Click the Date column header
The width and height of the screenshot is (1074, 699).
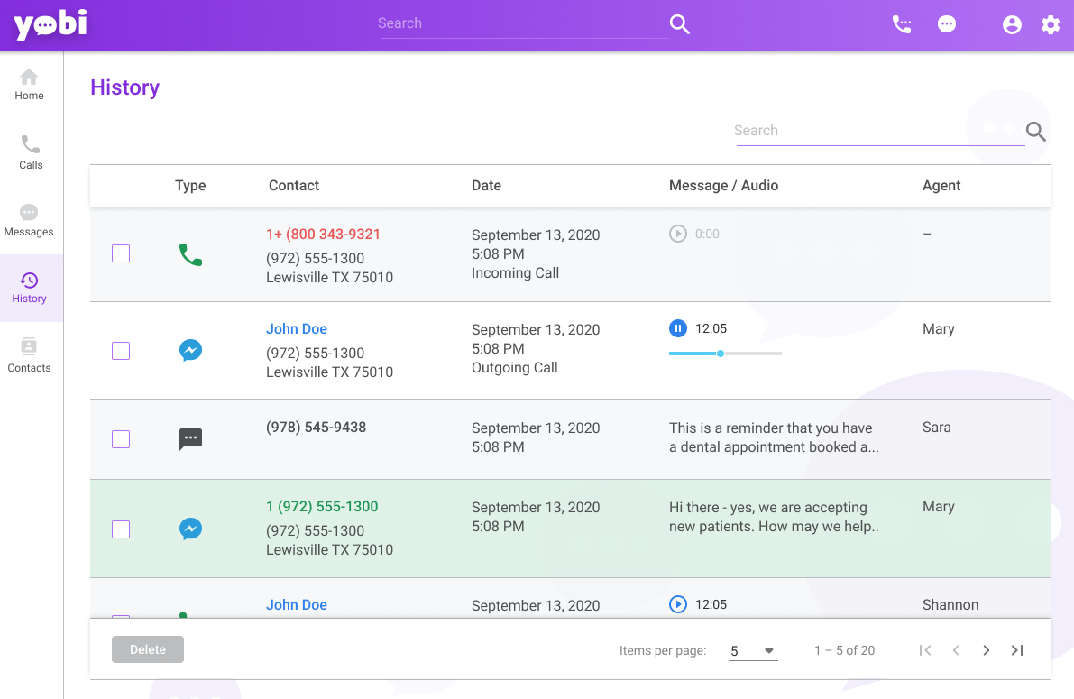486,186
